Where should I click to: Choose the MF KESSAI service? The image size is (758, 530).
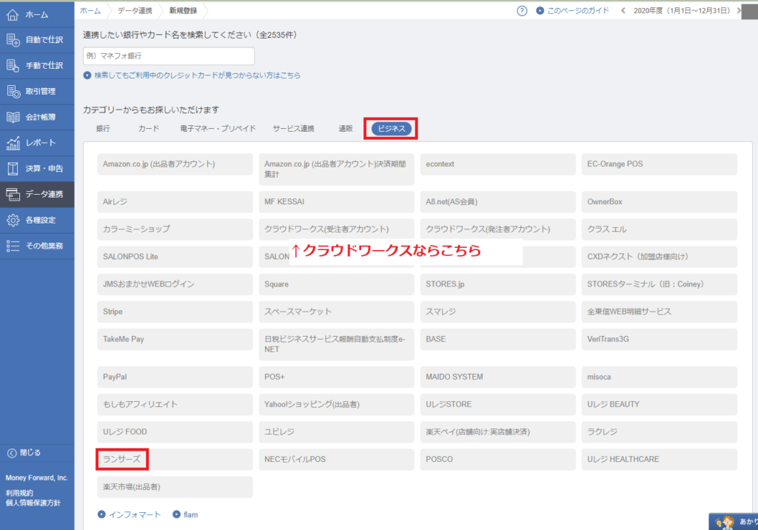point(337,202)
